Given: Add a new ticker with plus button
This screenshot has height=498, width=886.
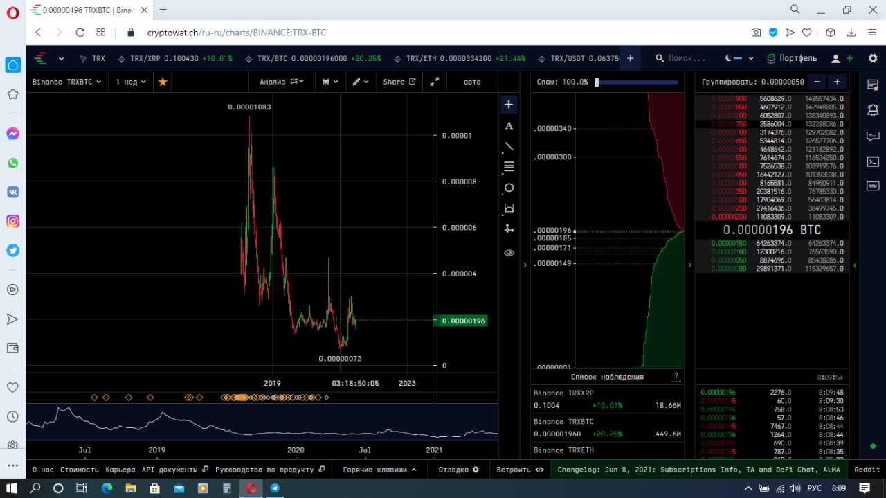Looking at the screenshot, I should click(631, 59).
